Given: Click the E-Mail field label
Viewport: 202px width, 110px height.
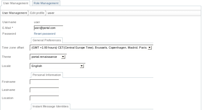Looking at the screenshot, I should (x=8, y=28).
